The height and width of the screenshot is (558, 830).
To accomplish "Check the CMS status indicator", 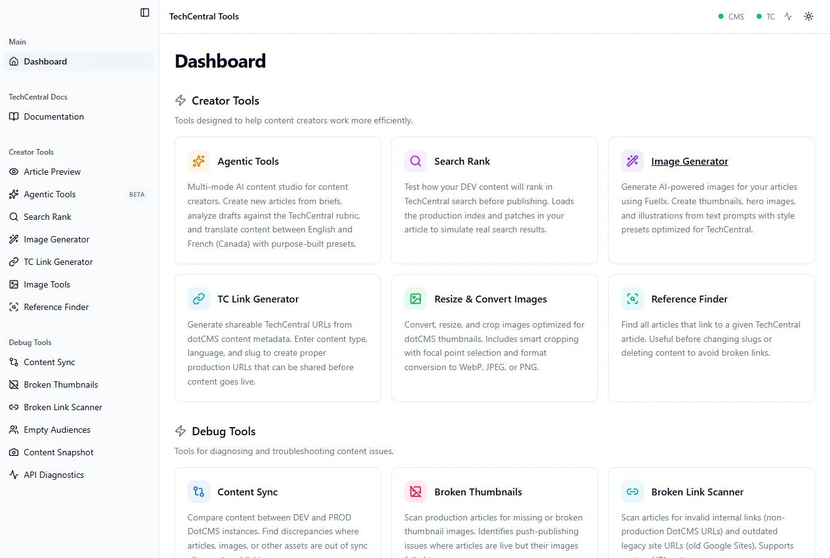I will coord(731,16).
